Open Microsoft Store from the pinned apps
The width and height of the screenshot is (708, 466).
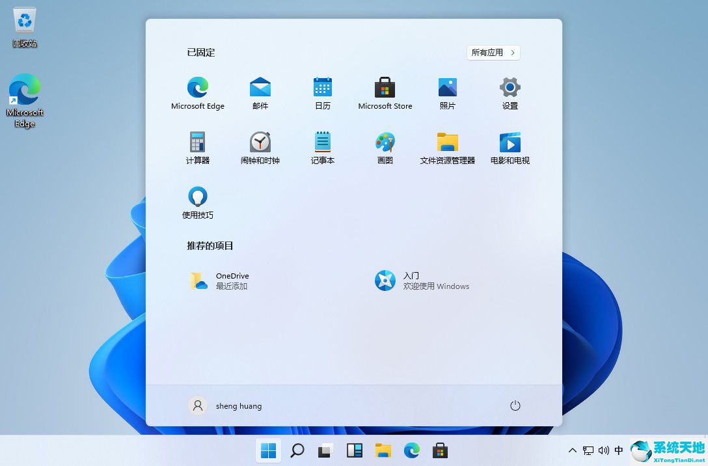[x=385, y=91]
